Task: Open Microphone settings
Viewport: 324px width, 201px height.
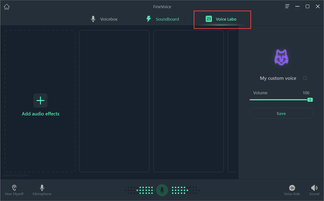Action: click(42, 190)
